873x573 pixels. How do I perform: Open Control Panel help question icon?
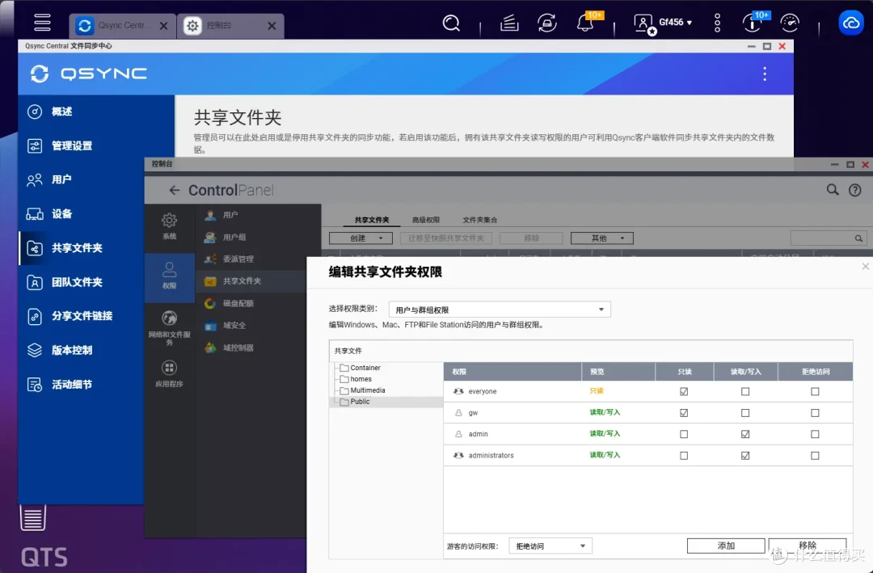pos(854,191)
